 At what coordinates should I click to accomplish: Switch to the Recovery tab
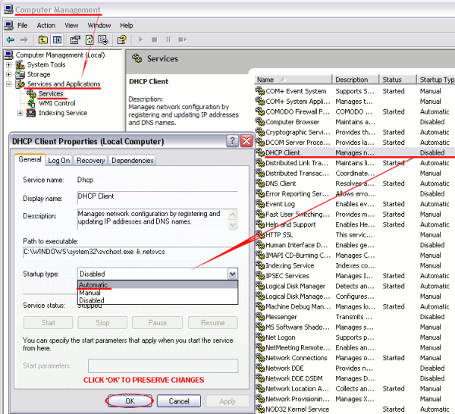coord(90,161)
